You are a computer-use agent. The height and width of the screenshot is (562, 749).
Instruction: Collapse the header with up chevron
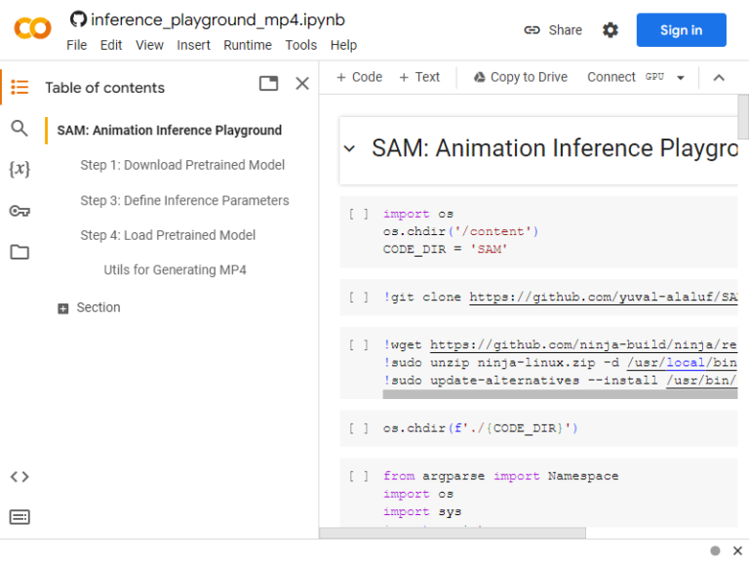click(x=719, y=77)
